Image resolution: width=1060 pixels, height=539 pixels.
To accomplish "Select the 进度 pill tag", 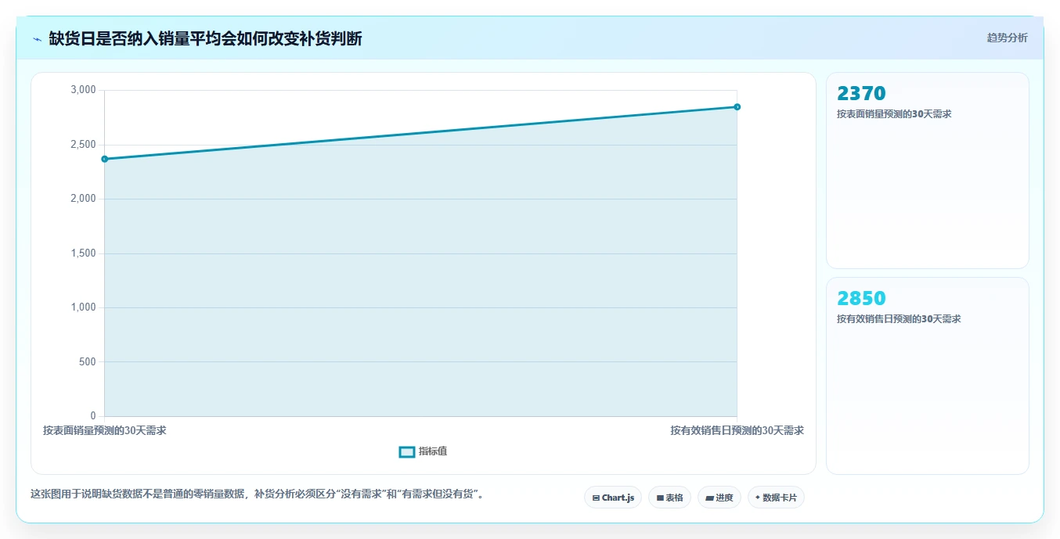I will point(719,498).
